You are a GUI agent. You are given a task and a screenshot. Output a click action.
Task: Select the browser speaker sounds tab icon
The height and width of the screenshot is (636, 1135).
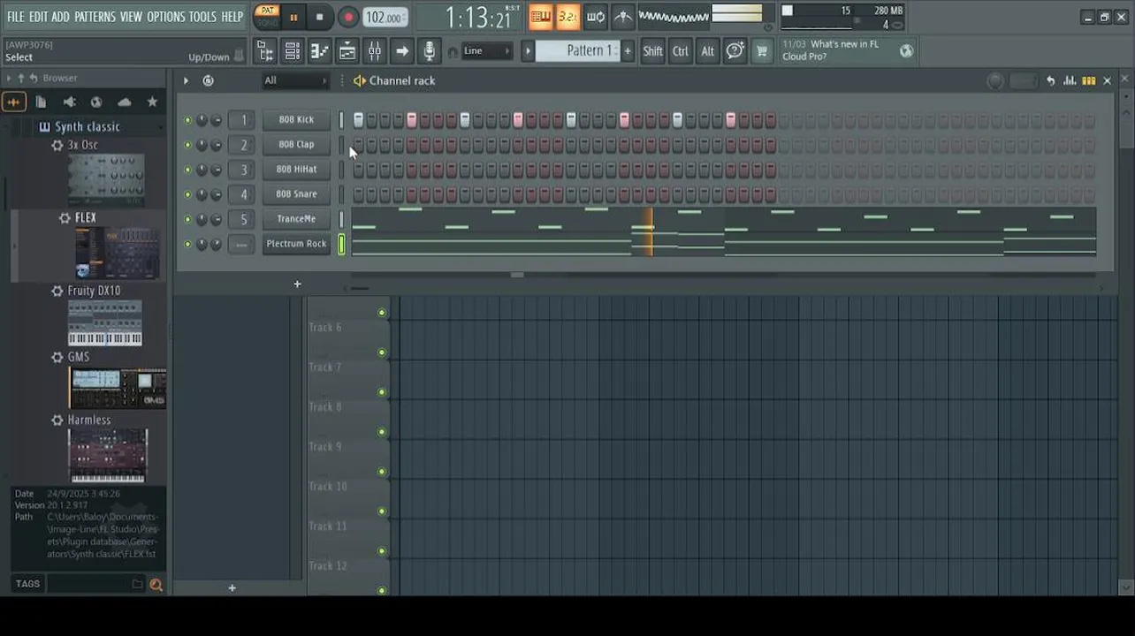coord(69,102)
